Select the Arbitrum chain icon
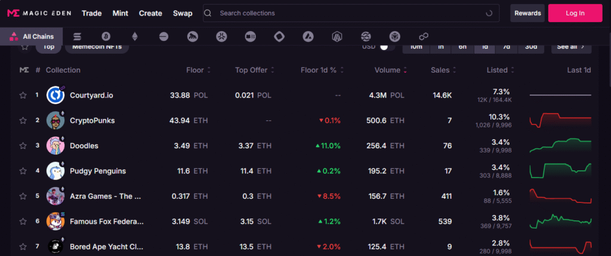The height and width of the screenshot is (256, 611). [337, 37]
